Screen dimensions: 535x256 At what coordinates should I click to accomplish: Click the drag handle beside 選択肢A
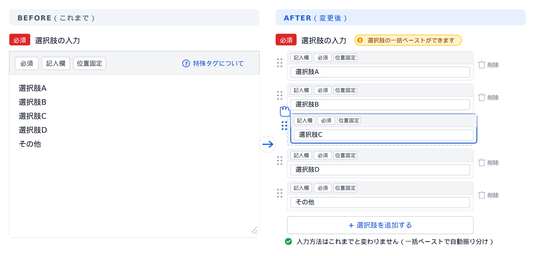click(x=280, y=63)
